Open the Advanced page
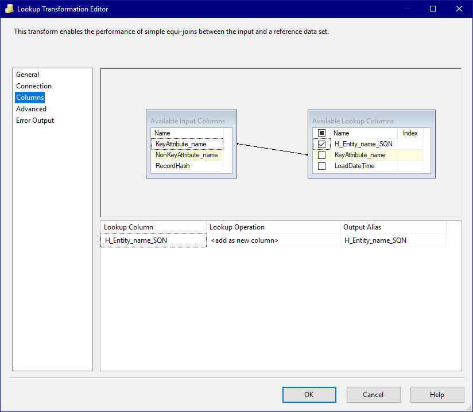The image size is (473, 412). click(x=31, y=109)
